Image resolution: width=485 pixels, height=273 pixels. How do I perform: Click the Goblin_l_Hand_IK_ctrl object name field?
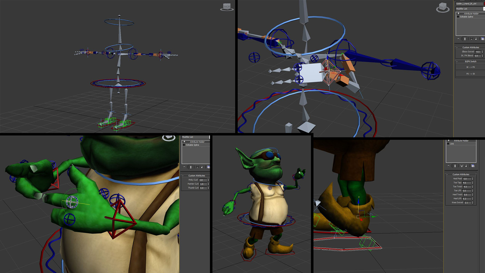click(470, 4)
